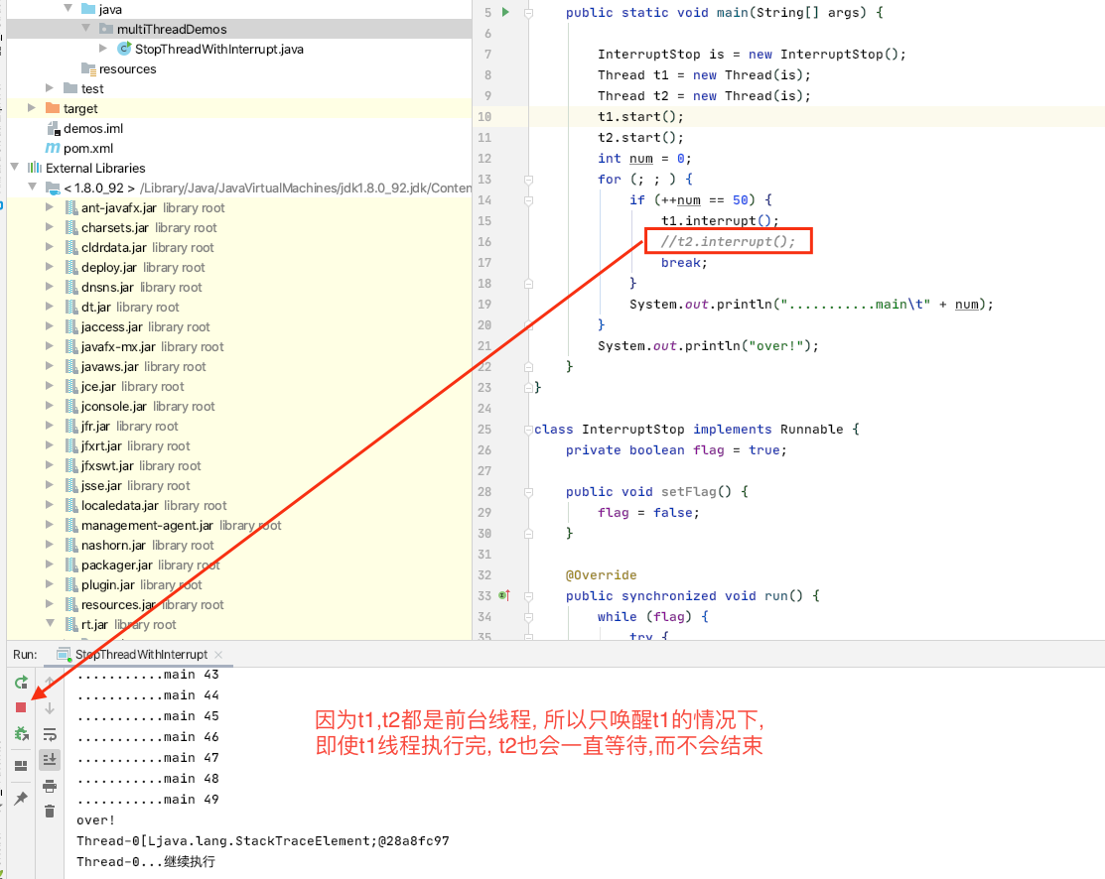Image resolution: width=1105 pixels, height=879 pixels.
Task: Clear all console output with trash icon
Action: [49, 811]
